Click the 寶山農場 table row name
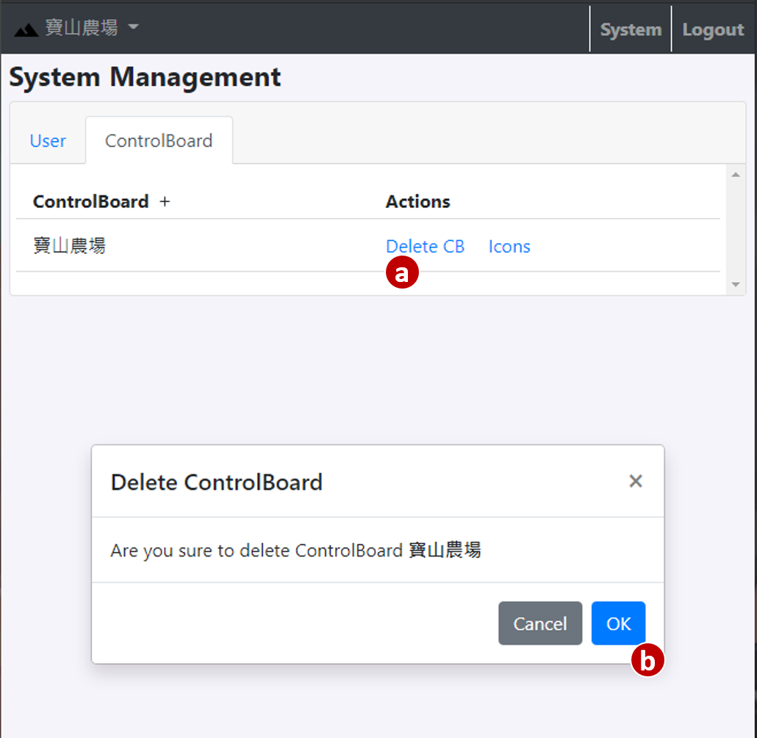This screenshot has height=738, width=757. pyautogui.click(x=70, y=245)
